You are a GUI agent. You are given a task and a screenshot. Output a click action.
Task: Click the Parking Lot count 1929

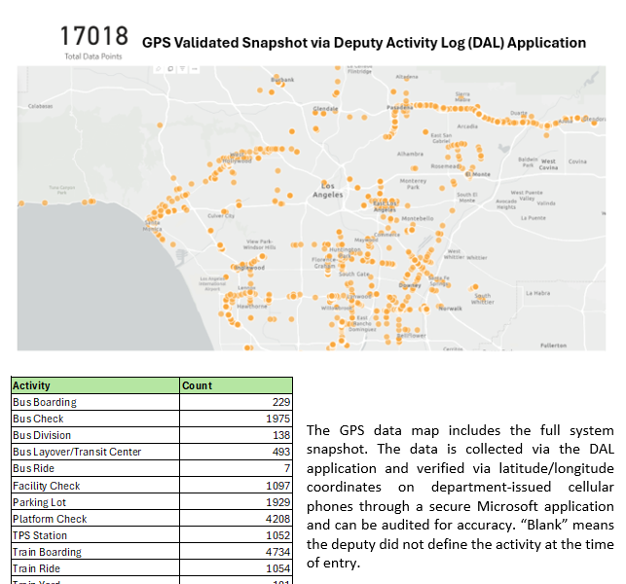tap(277, 502)
